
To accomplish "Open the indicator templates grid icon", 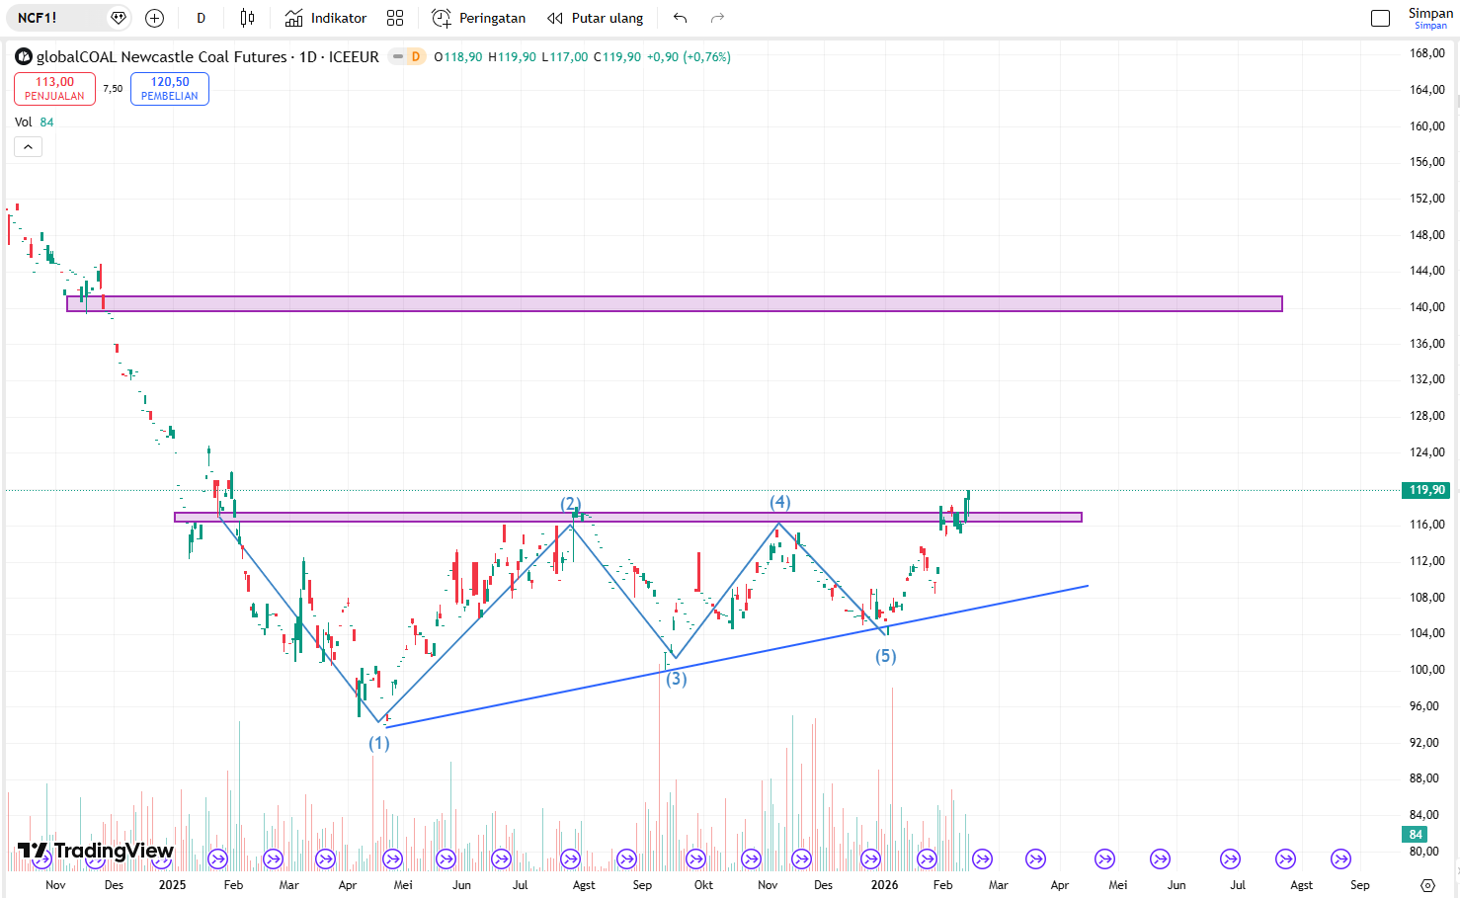I will point(395,18).
